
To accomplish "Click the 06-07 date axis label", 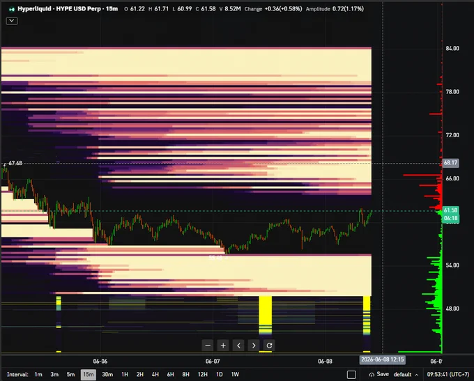I will pyautogui.click(x=213, y=361).
